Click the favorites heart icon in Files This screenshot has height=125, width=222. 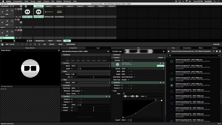point(217,51)
